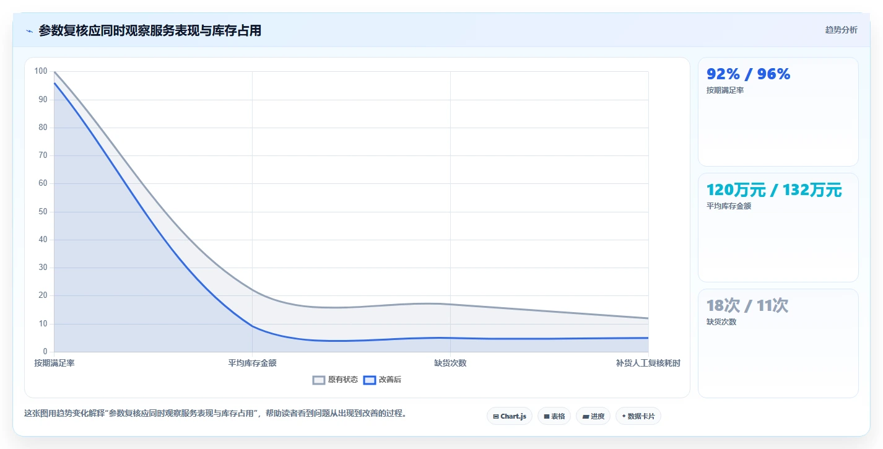Screen dimensions: 883x449
Task: Click the y-axis value 50
Action: click(43, 212)
